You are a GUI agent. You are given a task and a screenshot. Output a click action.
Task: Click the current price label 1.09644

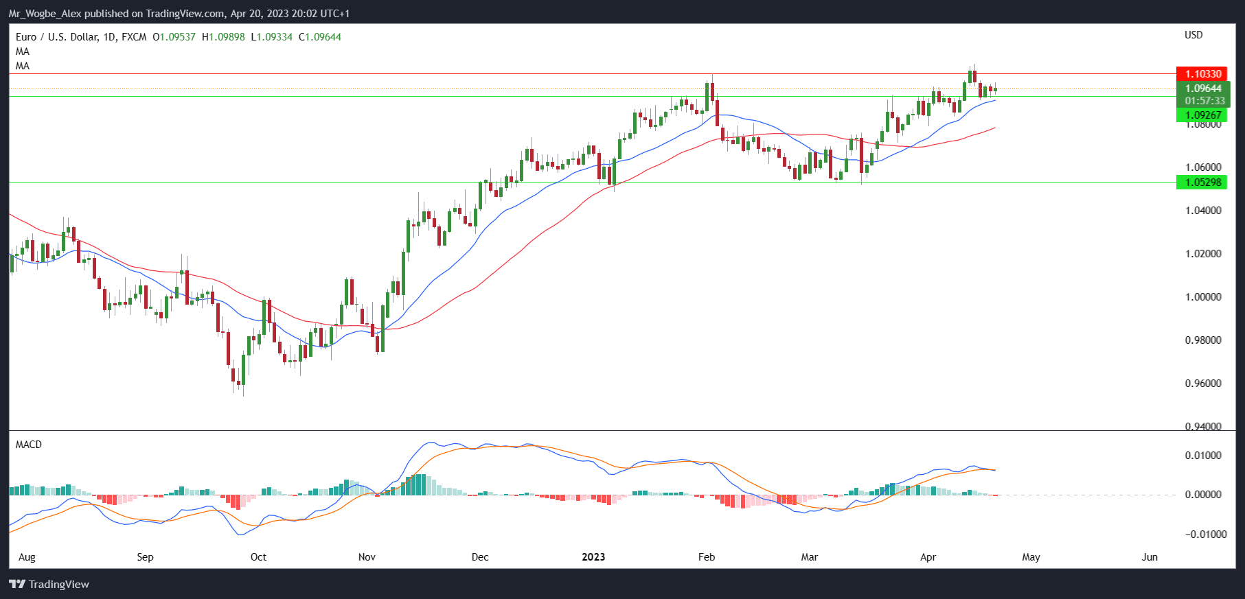[x=1203, y=89]
